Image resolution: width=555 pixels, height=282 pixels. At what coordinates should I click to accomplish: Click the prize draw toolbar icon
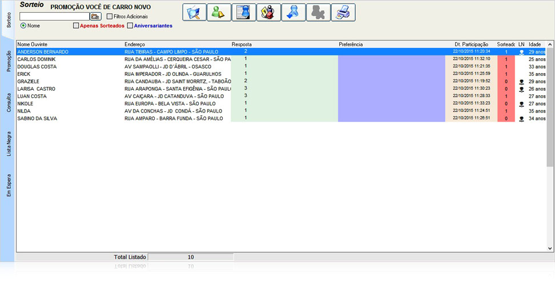pos(268,13)
